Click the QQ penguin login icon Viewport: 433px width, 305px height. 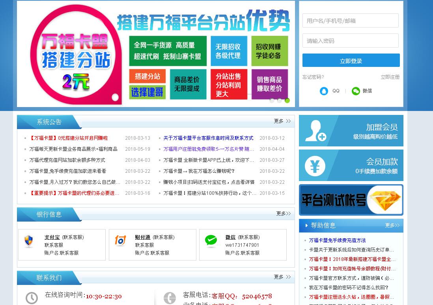[324, 91]
